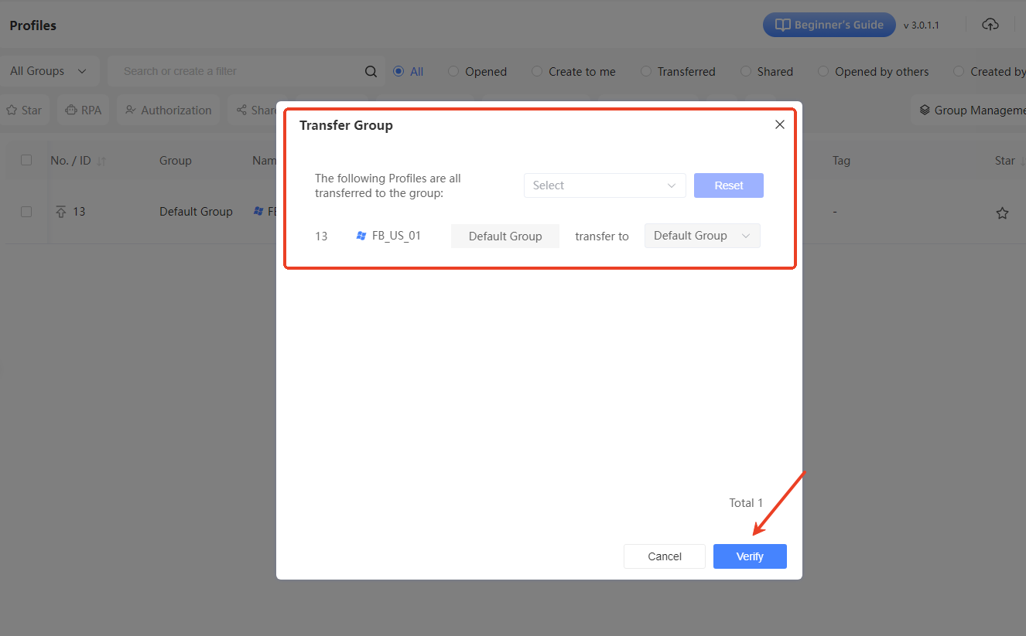The width and height of the screenshot is (1026, 636).
Task: Open the RPA toolbar option
Action: 84,111
